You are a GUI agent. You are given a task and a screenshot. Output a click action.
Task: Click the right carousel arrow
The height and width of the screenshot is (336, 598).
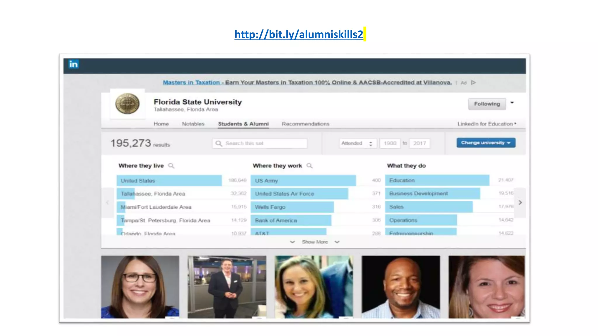coord(520,202)
